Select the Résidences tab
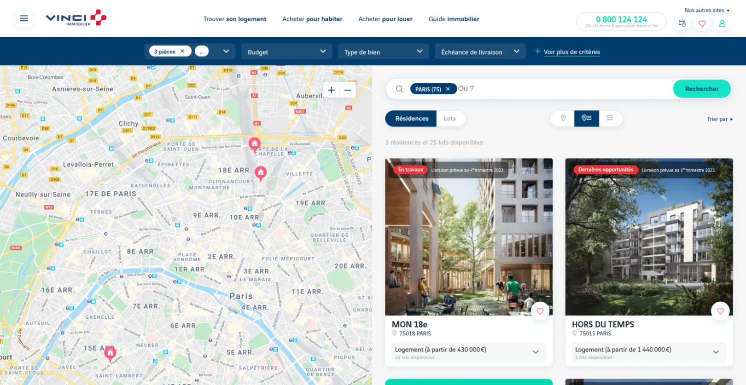The image size is (746, 385). (x=412, y=119)
